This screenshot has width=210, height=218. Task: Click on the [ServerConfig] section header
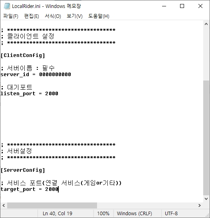(23, 170)
